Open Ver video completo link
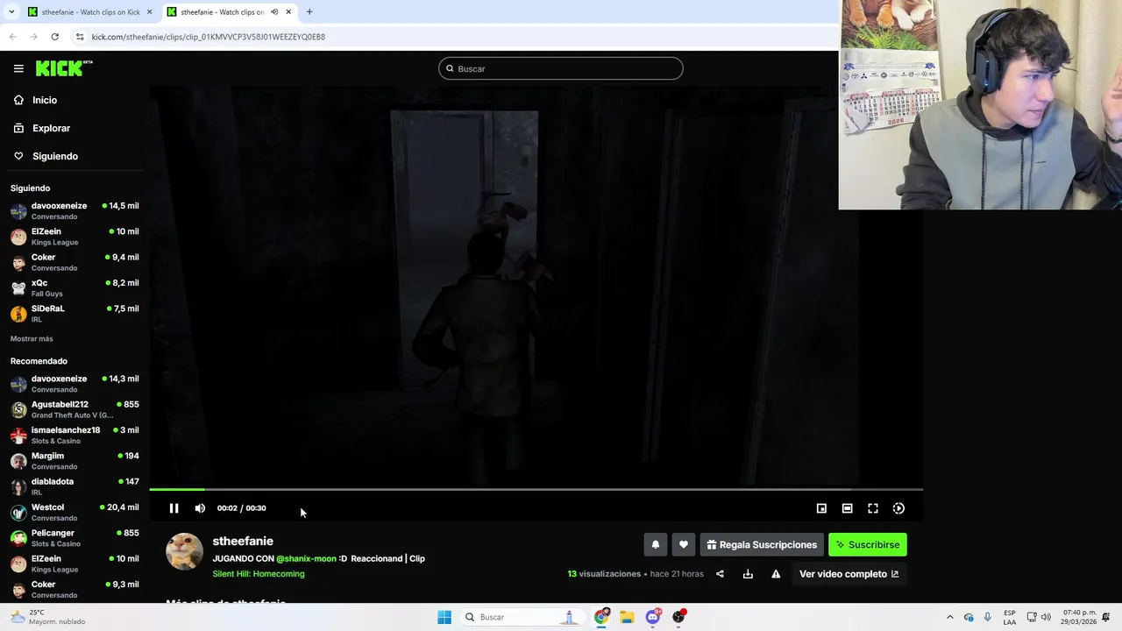This screenshot has height=631, width=1122. tap(849, 574)
